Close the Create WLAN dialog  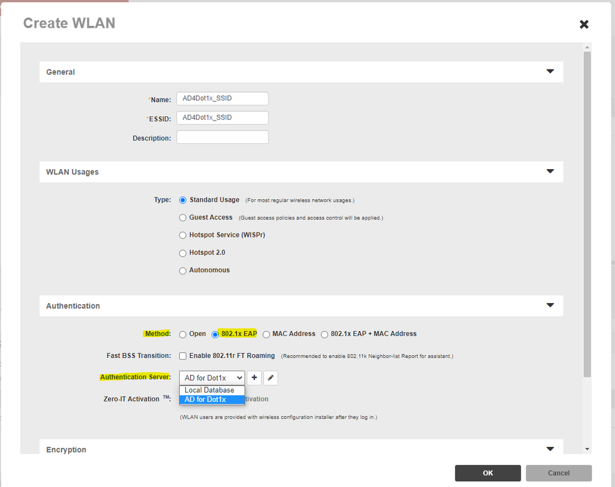(584, 25)
